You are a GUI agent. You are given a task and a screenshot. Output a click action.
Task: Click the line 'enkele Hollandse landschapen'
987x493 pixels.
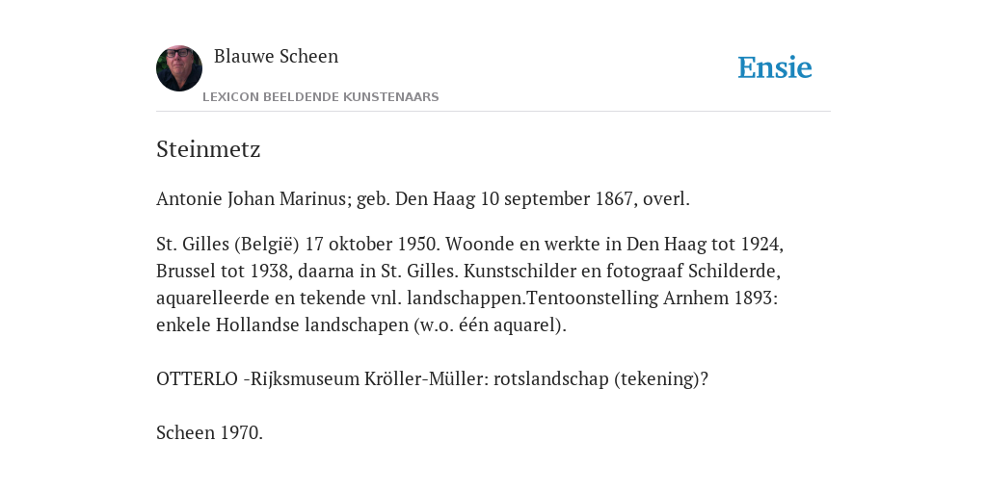[x=282, y=325]
